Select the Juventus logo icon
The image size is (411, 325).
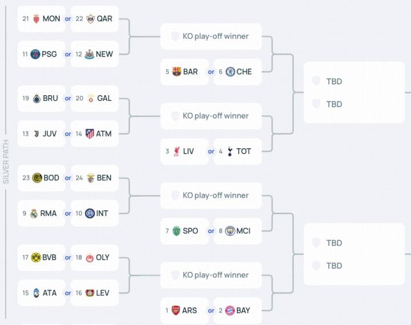pos(36,134)
